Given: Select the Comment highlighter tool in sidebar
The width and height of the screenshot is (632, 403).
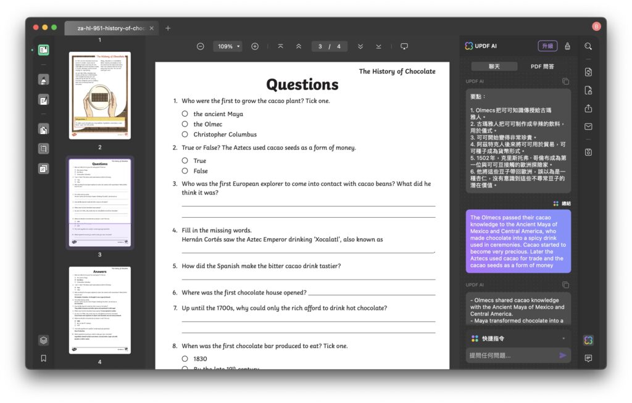Looking at the screenshot, I should 44,80.
